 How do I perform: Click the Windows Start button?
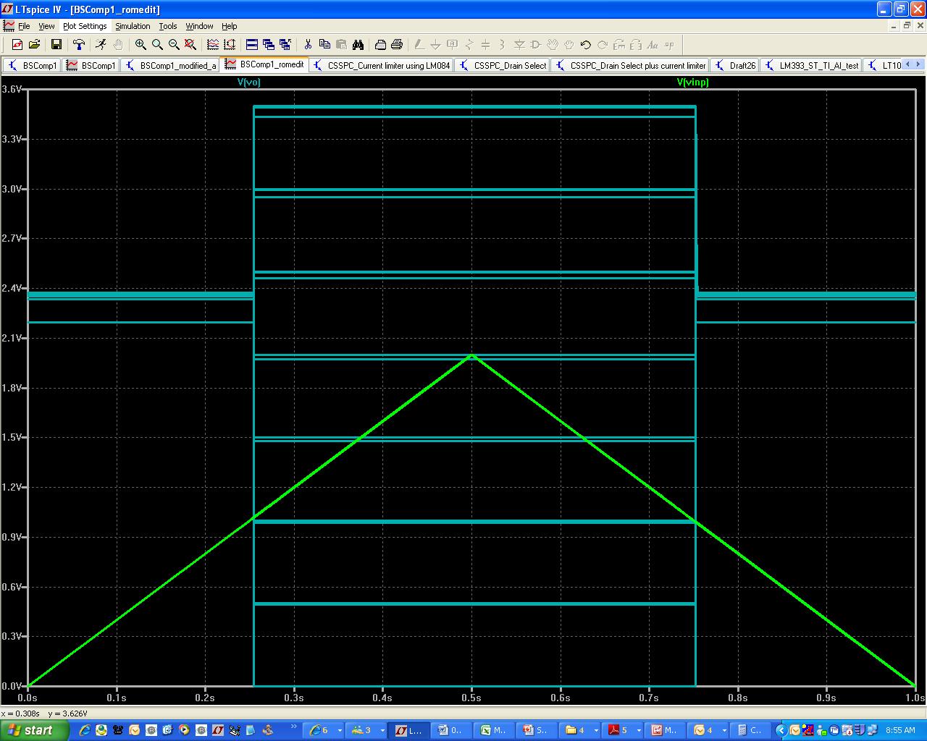point(35,730)
